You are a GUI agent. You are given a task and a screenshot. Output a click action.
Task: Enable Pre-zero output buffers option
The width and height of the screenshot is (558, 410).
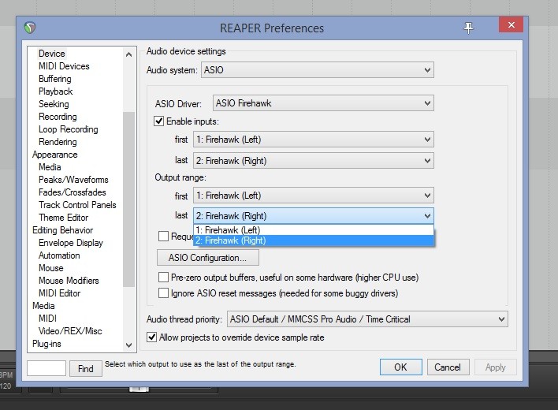click(163, 278)
